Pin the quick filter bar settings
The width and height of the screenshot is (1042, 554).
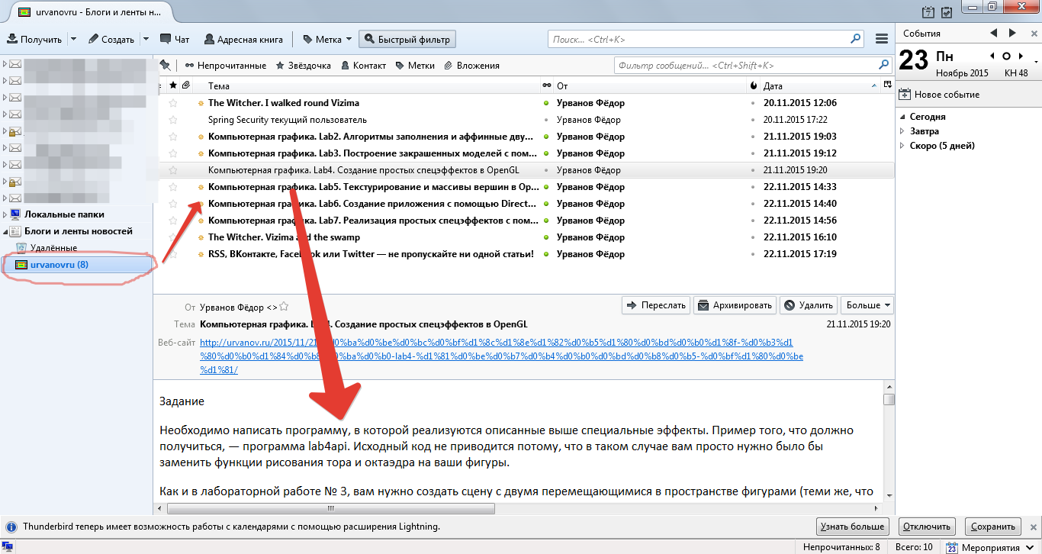(165, 66)
